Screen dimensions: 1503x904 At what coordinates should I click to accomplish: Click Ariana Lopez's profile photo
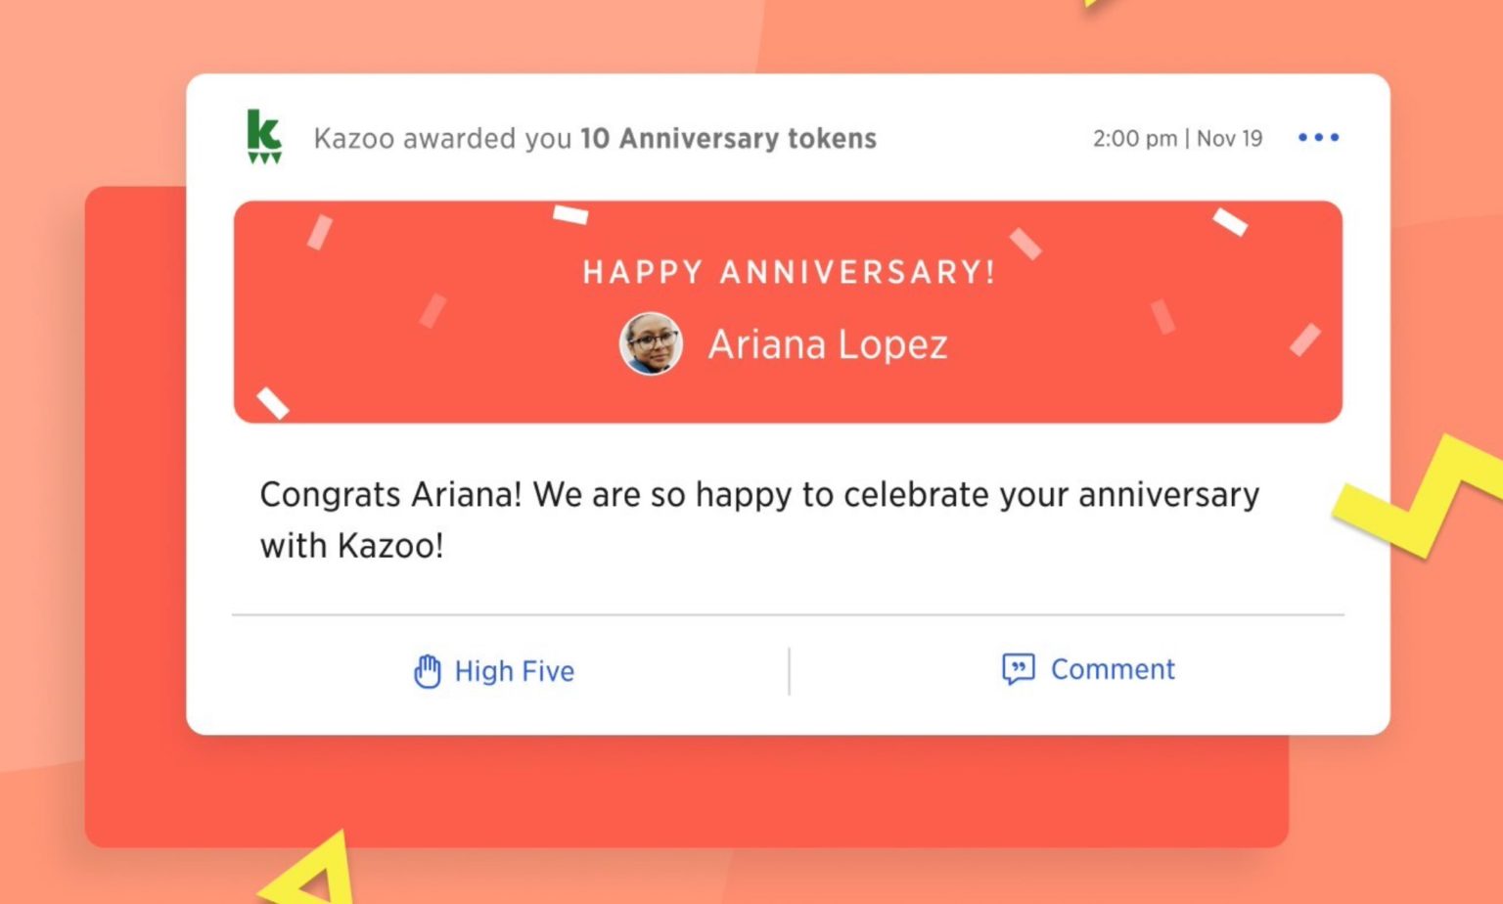pyautogui.click(x=651, y=343)
